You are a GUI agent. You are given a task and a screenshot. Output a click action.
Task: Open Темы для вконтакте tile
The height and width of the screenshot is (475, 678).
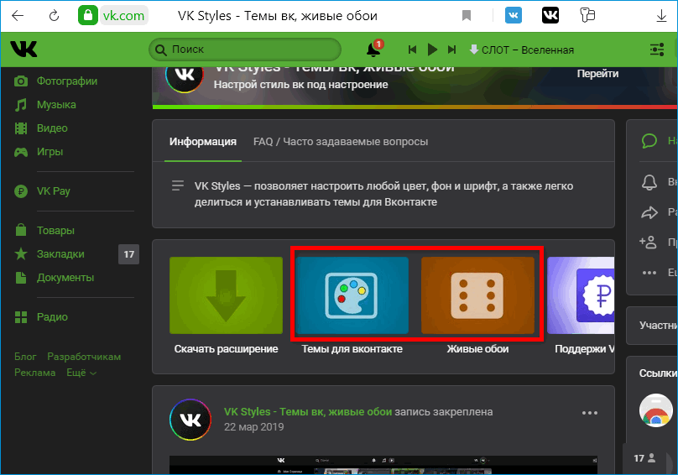(x=352, y=295)
